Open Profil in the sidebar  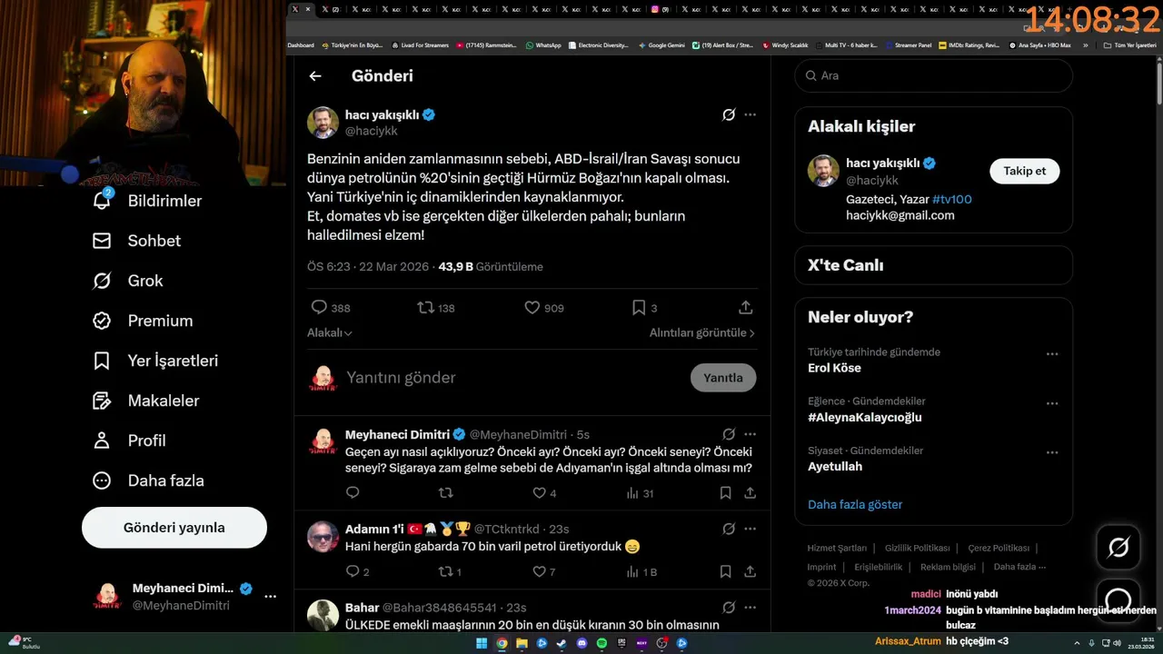[x=129, y=441]
